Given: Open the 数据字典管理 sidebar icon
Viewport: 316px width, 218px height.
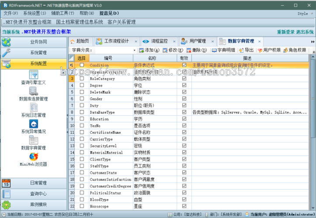Looking at the screenshot, I should pos(34,140).
